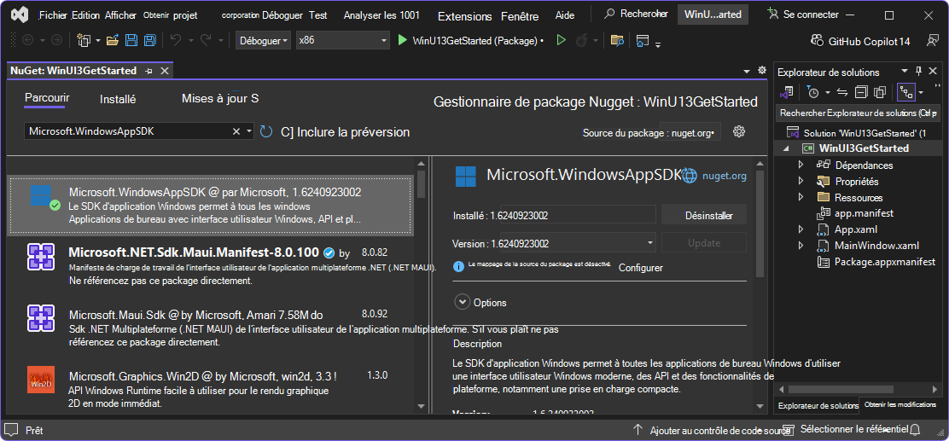Open the Fenêtre menu

coord(521,15)
